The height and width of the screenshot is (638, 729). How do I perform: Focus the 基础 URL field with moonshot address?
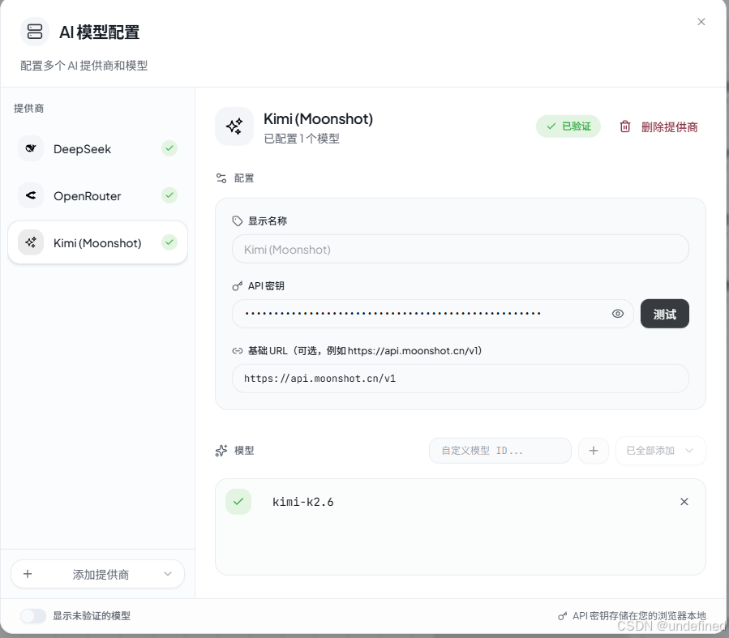[x=461, y=379]
